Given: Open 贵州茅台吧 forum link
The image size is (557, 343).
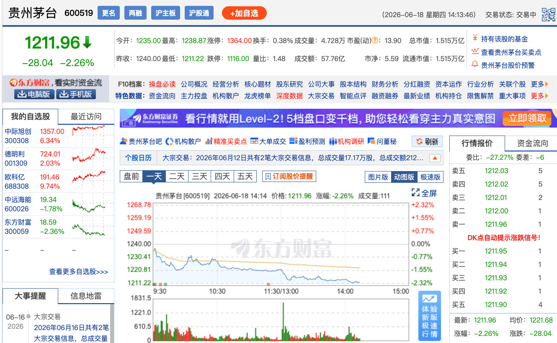Looking at the screenshot, I should [141, 141].
